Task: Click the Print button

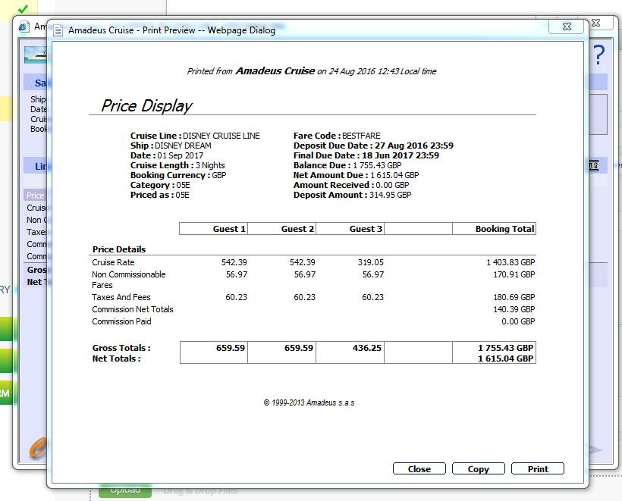Action: pyautogui.click(x=538, y=468)
